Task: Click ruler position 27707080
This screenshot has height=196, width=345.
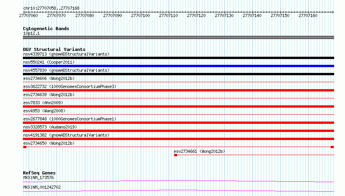Action: click(85, 15)
